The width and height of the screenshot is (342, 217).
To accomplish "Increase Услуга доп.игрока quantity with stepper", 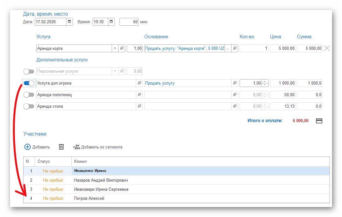I will (x=265, y=82).
